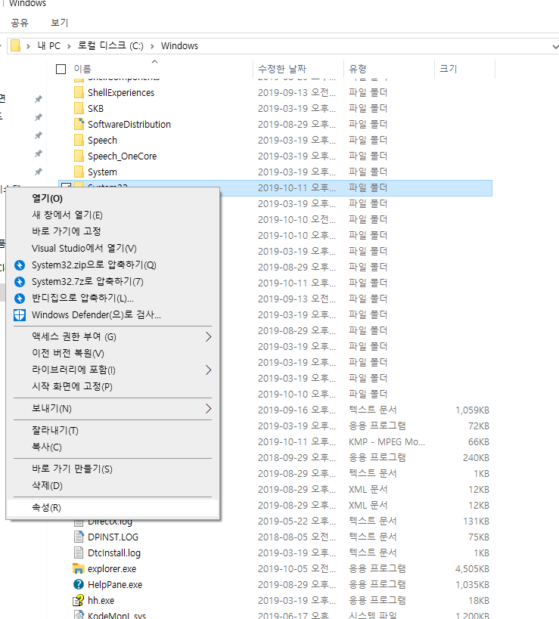Click the Bandizip icon beside 반디집으로 압축하기
The image size is (559, 619).
(20, 298)
